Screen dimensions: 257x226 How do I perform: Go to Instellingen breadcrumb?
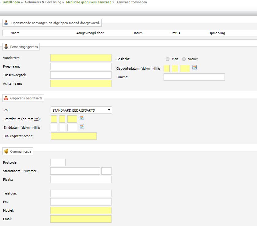11,2
